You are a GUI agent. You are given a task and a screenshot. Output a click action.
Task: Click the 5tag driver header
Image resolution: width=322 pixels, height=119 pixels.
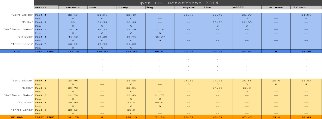tap(160, 8)
